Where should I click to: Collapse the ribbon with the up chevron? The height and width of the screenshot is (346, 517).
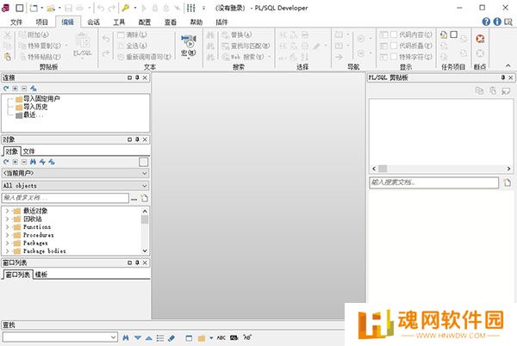508,65
